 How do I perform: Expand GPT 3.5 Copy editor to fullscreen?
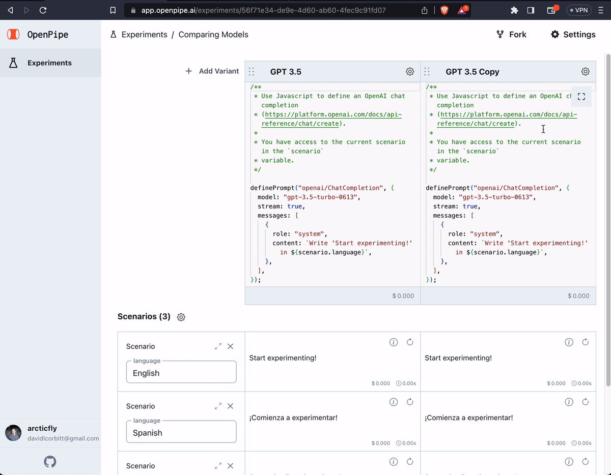tap(581, 96)
